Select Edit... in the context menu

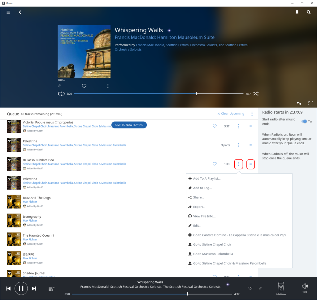[x=239, y=226]
